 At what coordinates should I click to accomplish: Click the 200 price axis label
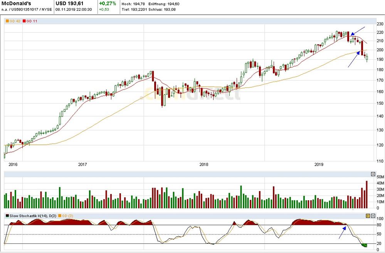[x=380, y=50]
